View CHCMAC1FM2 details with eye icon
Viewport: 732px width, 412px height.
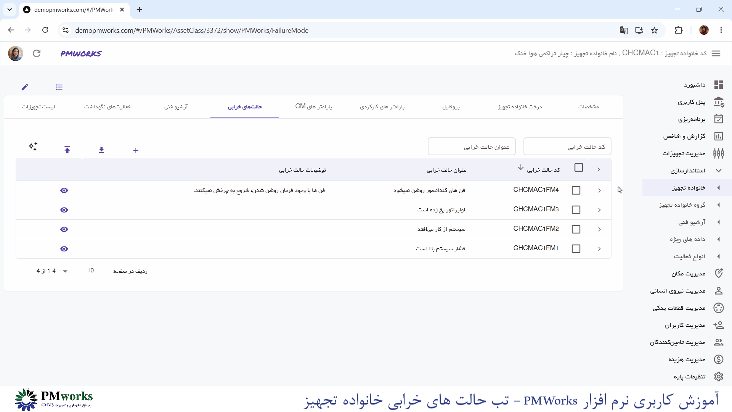(x=64, y=229)
